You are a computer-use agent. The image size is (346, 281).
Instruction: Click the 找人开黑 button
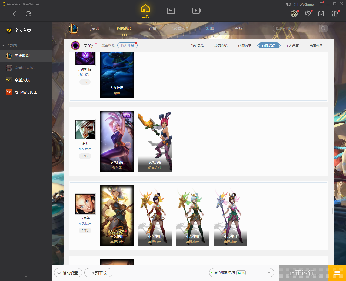[127, 45]
